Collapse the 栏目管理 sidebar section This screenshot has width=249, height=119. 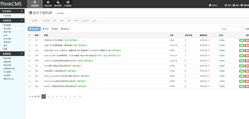point(22,11)
